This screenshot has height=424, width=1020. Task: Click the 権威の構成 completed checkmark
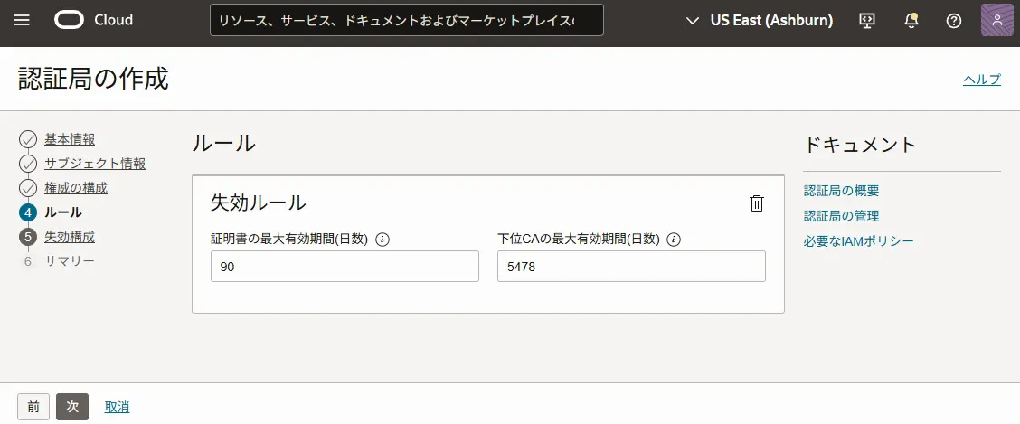click(x=28, y=189)
